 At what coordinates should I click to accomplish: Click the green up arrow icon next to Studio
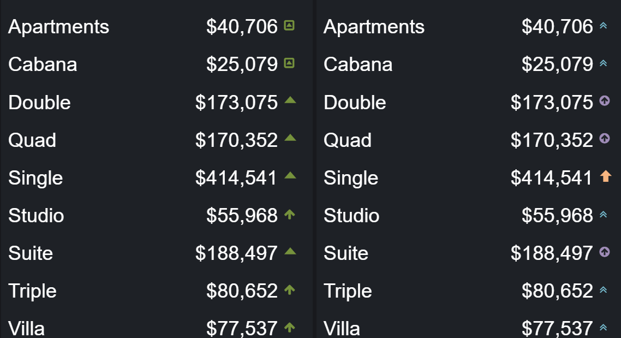(x=290, y=215)
